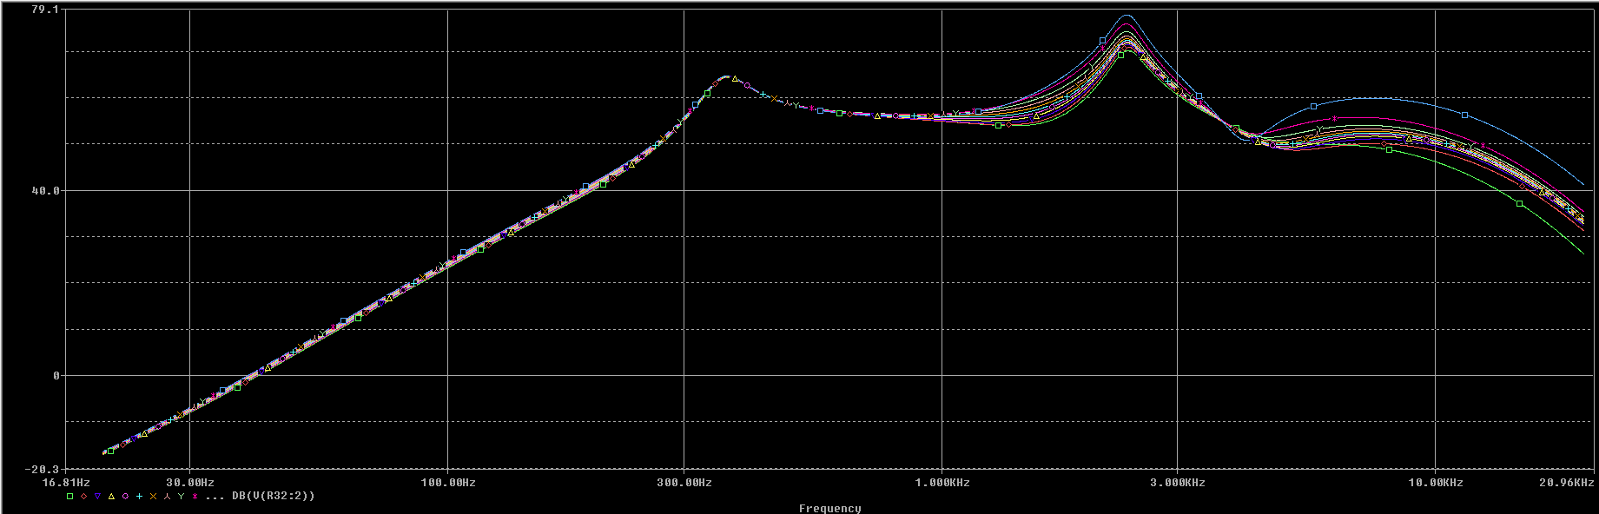Click the 20.96KHz x-axis end label
Image resolution: width=1599 pixels, height=514 pixels.
point(1564,482)
